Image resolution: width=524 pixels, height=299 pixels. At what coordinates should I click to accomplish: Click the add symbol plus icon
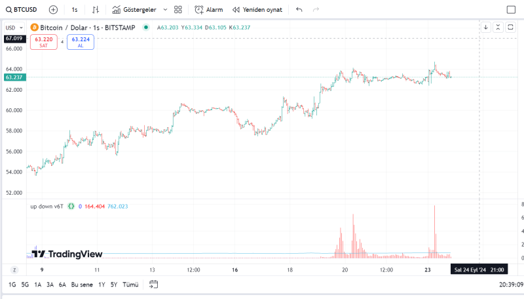coord(53,10)
